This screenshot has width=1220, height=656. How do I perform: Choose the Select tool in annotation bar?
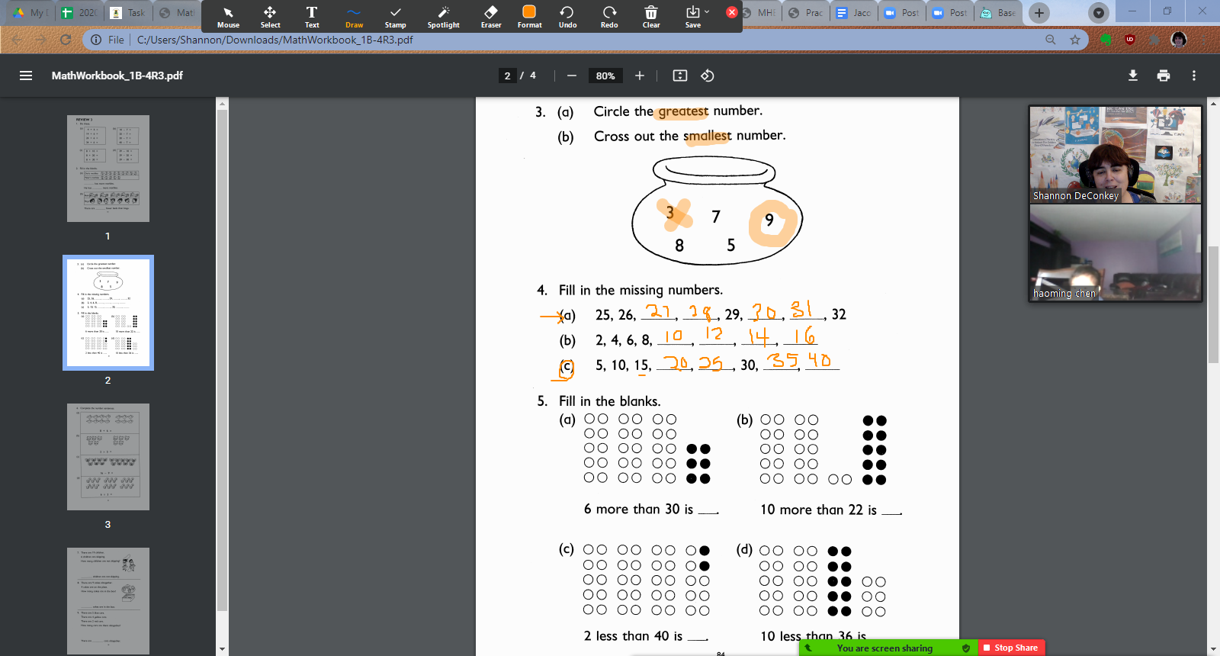[x=270, y=17]
